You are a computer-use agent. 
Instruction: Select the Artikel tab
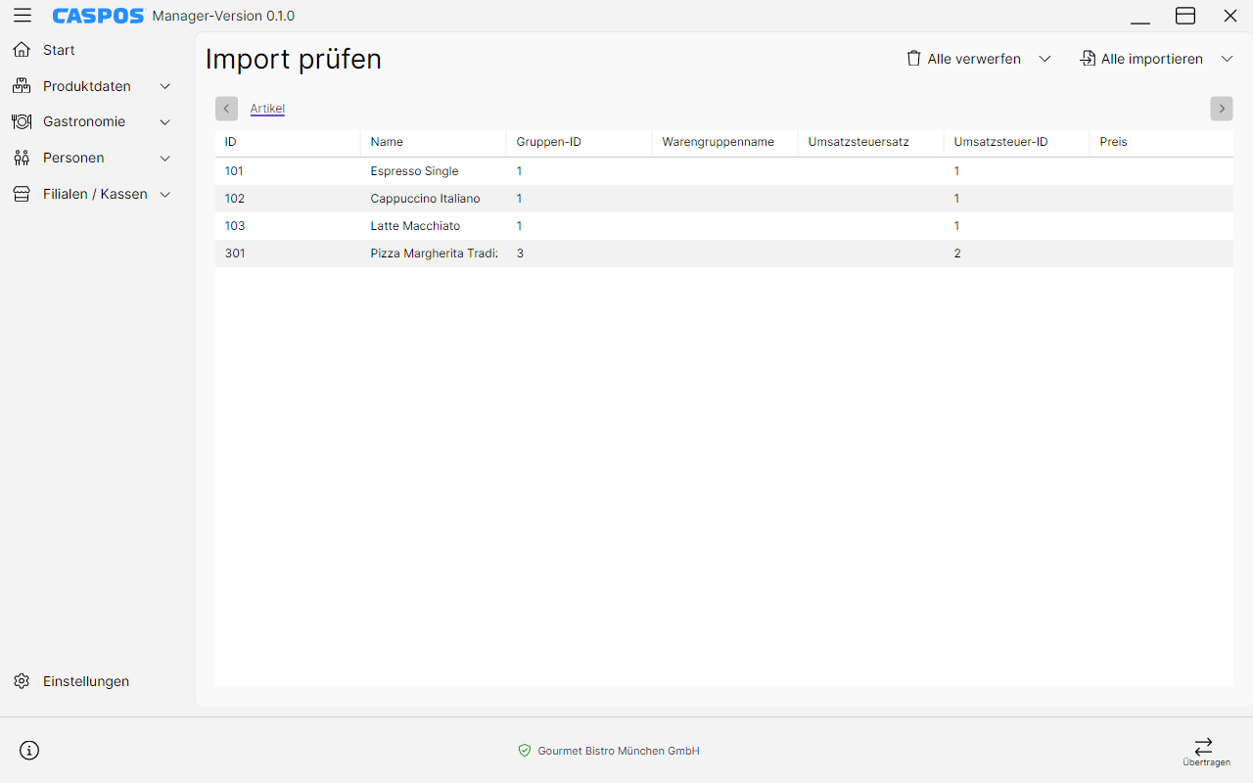(267, 109)
